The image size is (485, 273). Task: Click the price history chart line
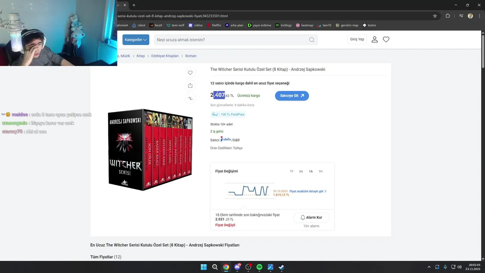tap(248, 191)
